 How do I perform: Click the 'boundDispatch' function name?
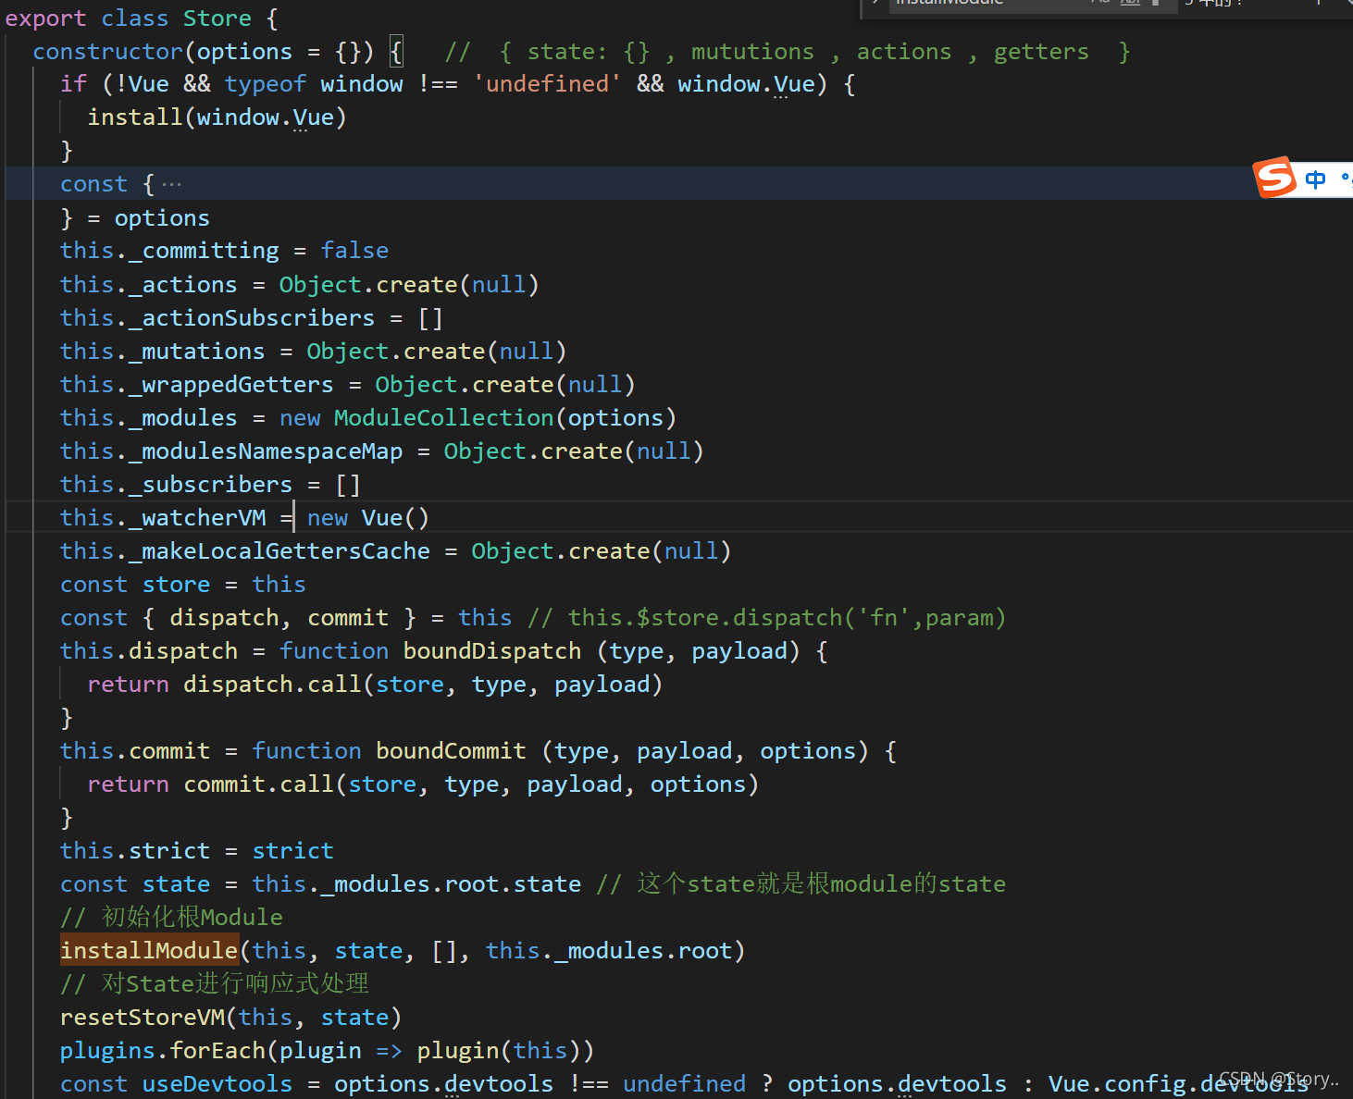point(492,650)
